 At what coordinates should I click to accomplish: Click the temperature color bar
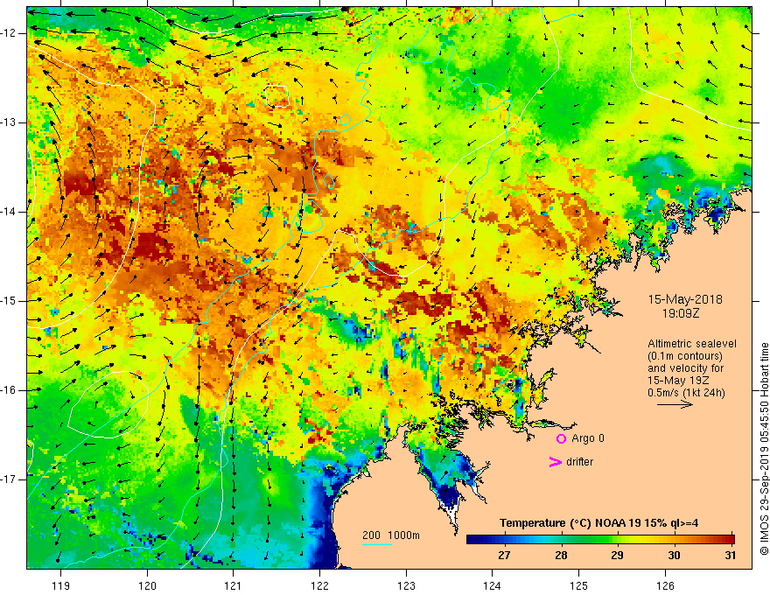600,540
